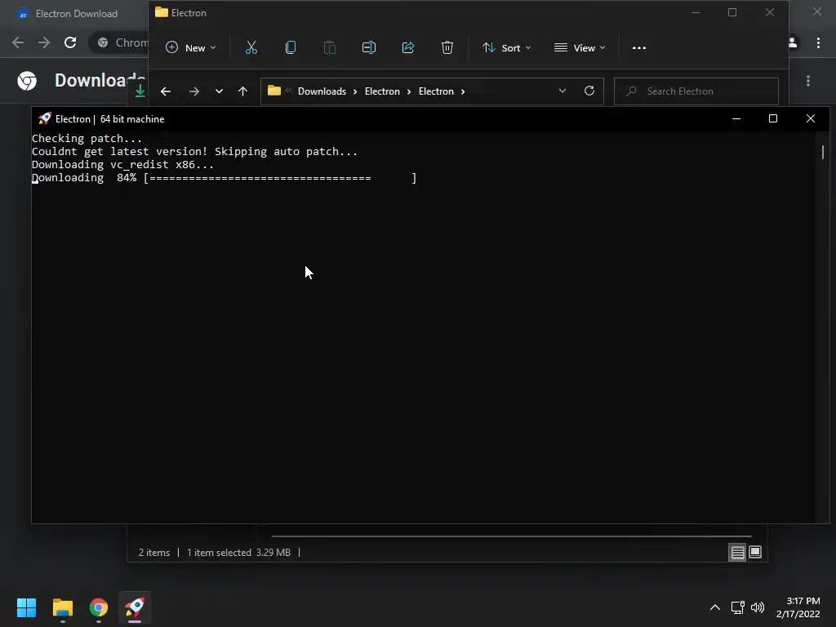Screen dimensions: 836x627
Task: Click the Rename icon in Explorer toolbar
Action: tap(369, 47)
